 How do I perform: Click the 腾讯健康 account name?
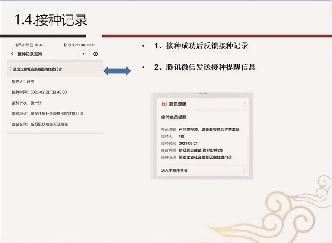point(178,104)
